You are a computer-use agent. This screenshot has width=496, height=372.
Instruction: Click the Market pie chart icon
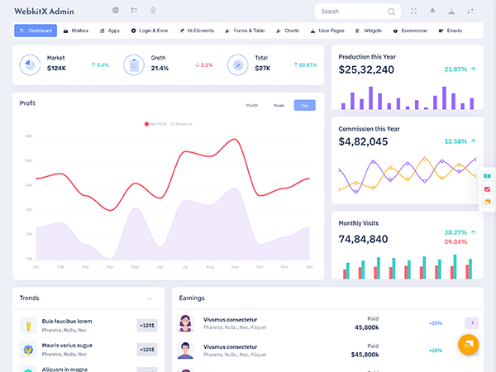point(31,64)
